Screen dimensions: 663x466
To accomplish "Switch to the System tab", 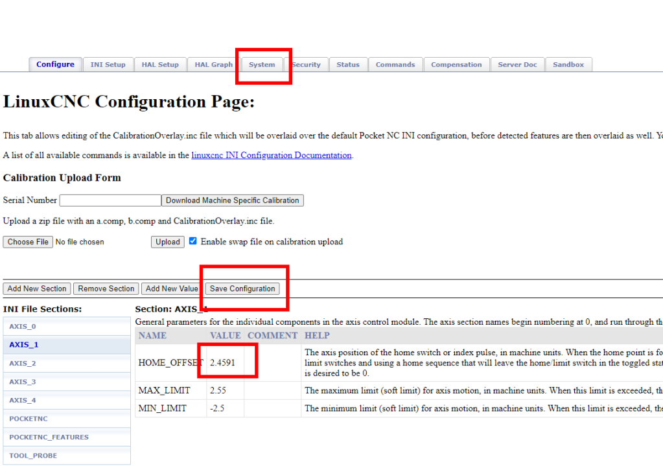I will pos(262,64).
